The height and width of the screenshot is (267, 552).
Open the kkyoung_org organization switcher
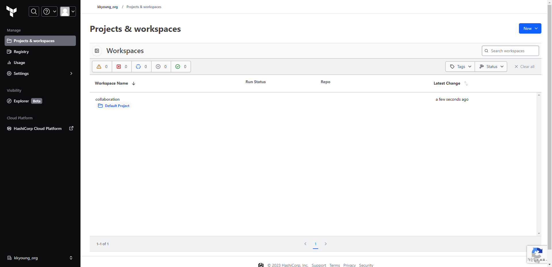(40, 258)
